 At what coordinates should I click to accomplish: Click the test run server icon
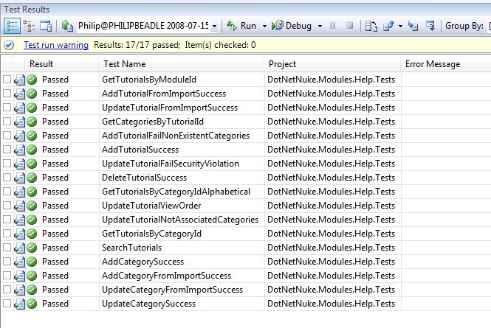tap(67, 26)
